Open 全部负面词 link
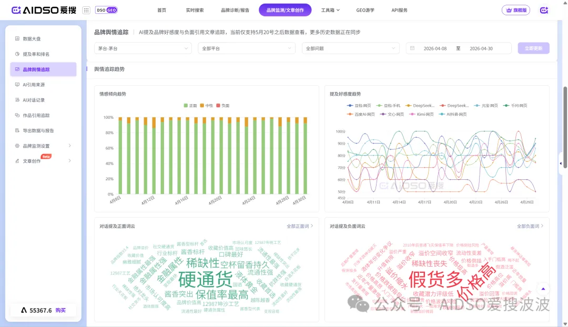Screen dimensions: 568x327 tap(530, 226)
